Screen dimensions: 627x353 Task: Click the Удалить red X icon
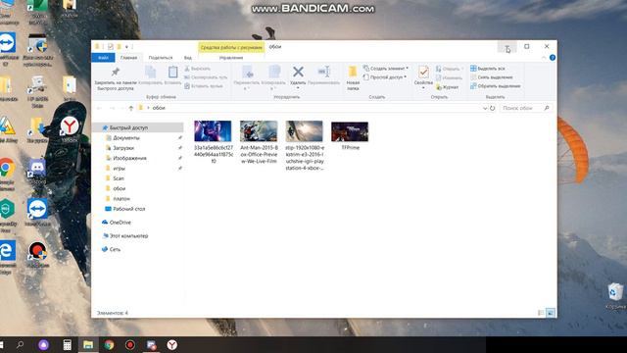(298, 72)
